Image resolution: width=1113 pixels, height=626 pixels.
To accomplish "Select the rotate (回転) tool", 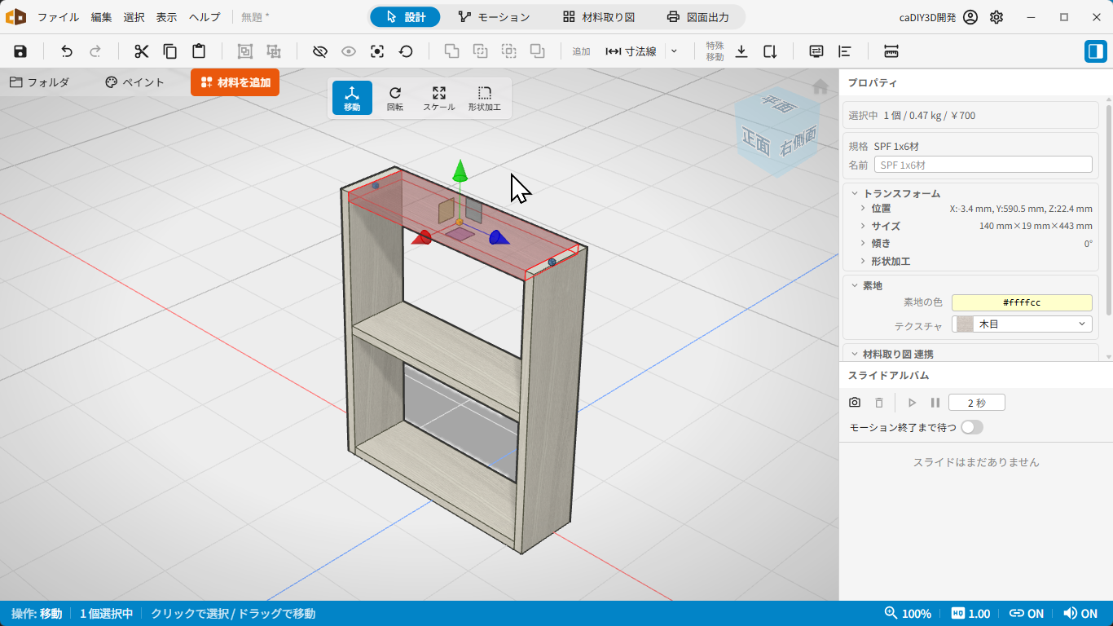I will [395, 98].
